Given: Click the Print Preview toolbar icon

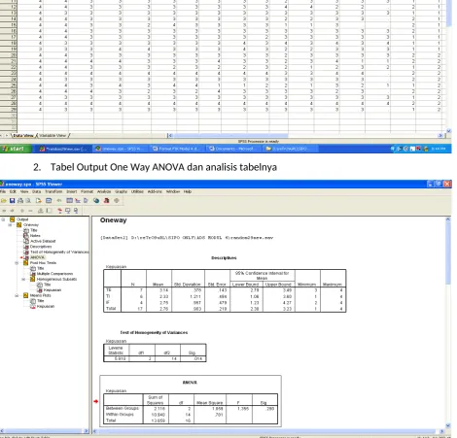Looking at the screenshot, I should click(28, 201).
